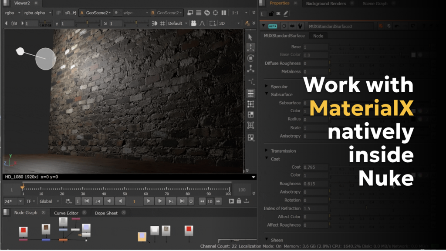Click the lock icon in Properties toolbar

click(272, 14)
